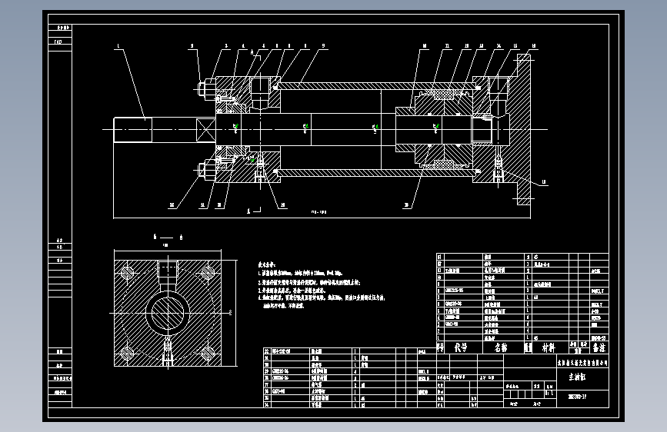Select the 备注 column header in parts list
This screenshot has width=667, height=432.
599,347
